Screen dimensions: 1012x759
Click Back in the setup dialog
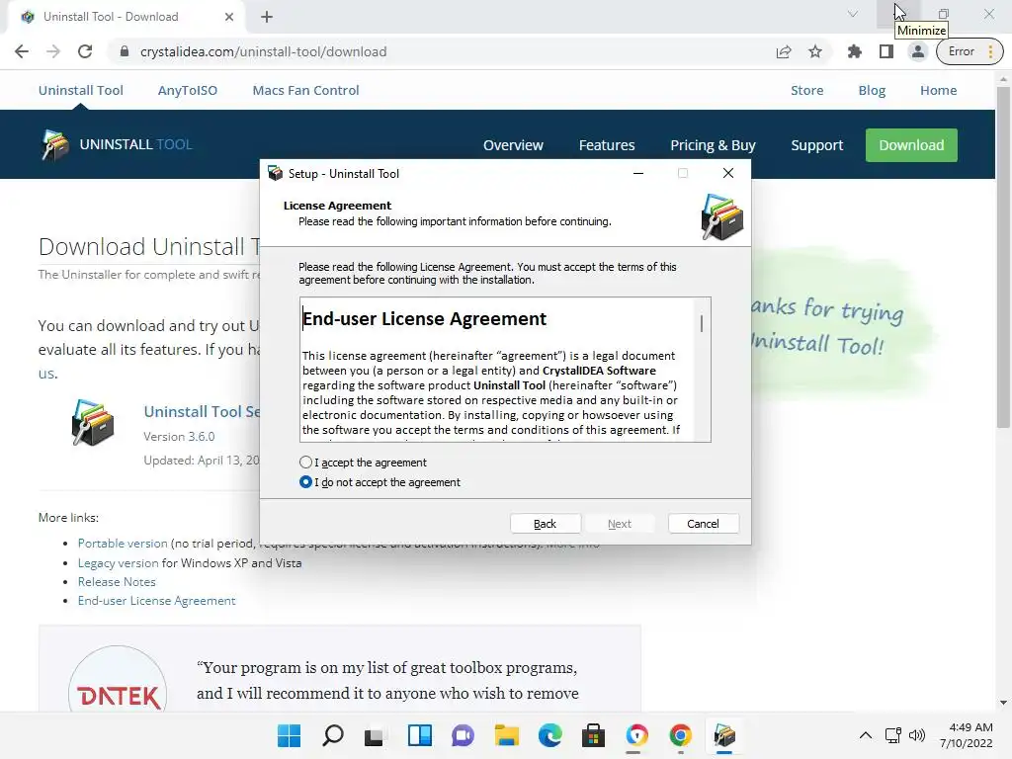545,524
